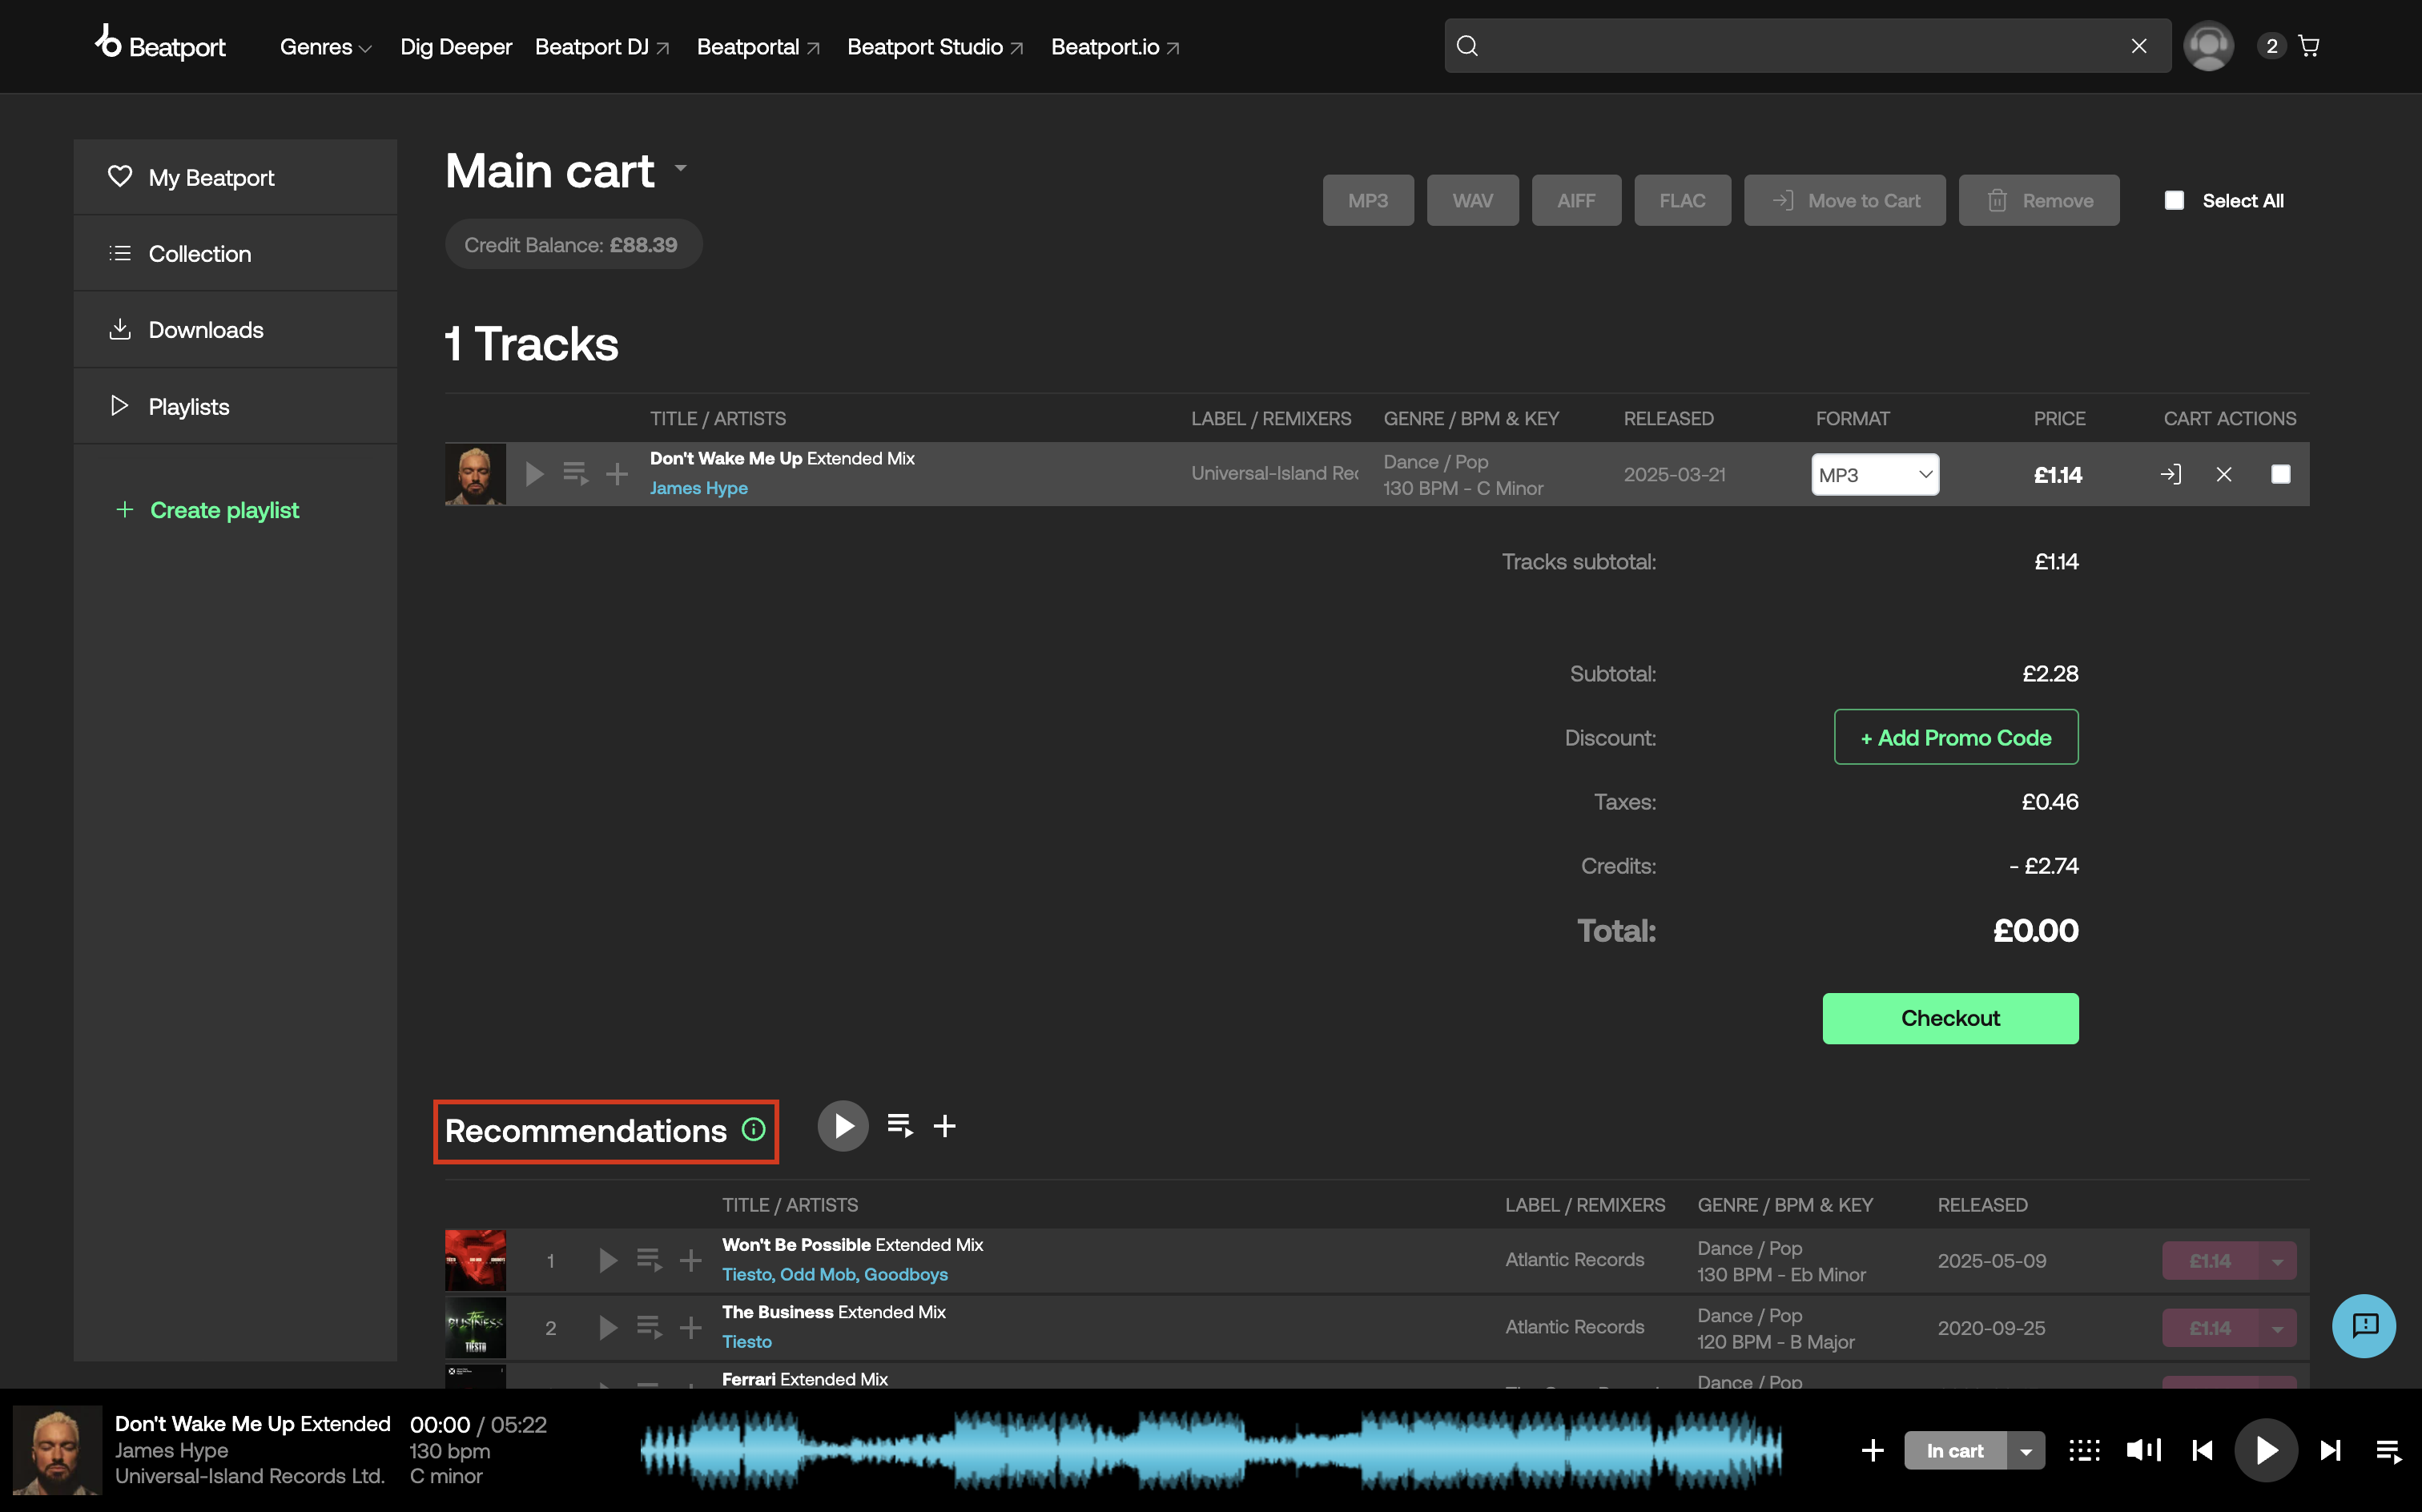Open Won't Be Possible cover thumbnail
The width and height of the screenshot is (2422, 1512).
(475, 1260)
